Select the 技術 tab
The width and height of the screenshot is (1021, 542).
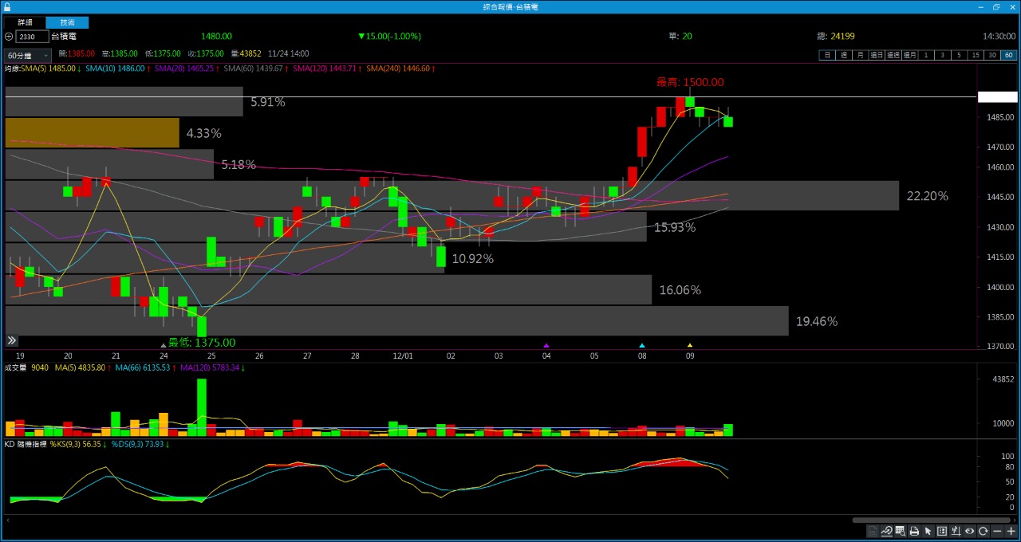[68, 22]
